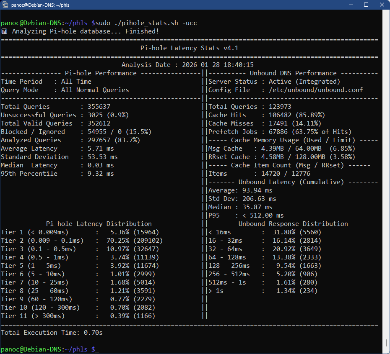390x354 pixels.
Task: Click the 'Tier 2 (0.009 - 0.1ms)' row
Action: [x=82, y=241]
